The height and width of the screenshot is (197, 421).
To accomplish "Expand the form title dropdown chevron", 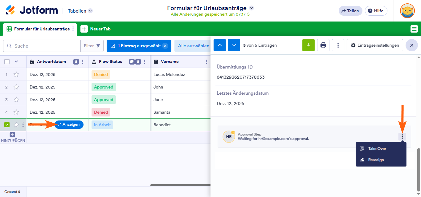I will point(251,8).
